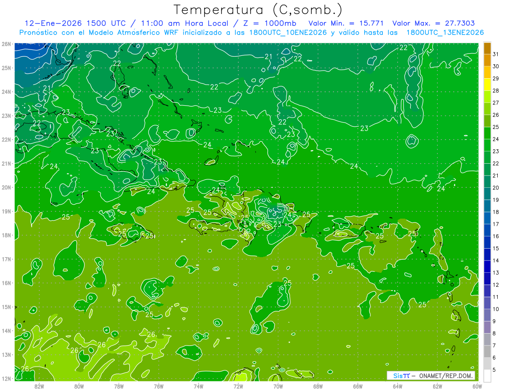Pick the blue legend swatch between 17 and 18
507x392 pixels.
point(487,218)
